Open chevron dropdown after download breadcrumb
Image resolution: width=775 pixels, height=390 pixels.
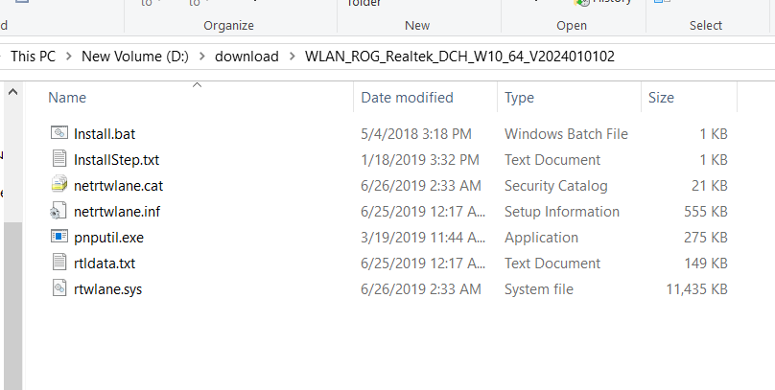292,57
